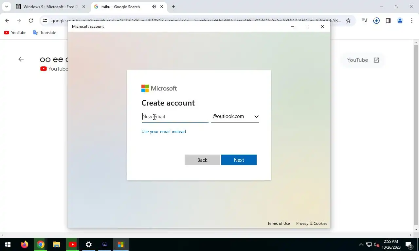Open Chrome media controls icon
This screenshot has width=419, height=251.
click(365, 21)
